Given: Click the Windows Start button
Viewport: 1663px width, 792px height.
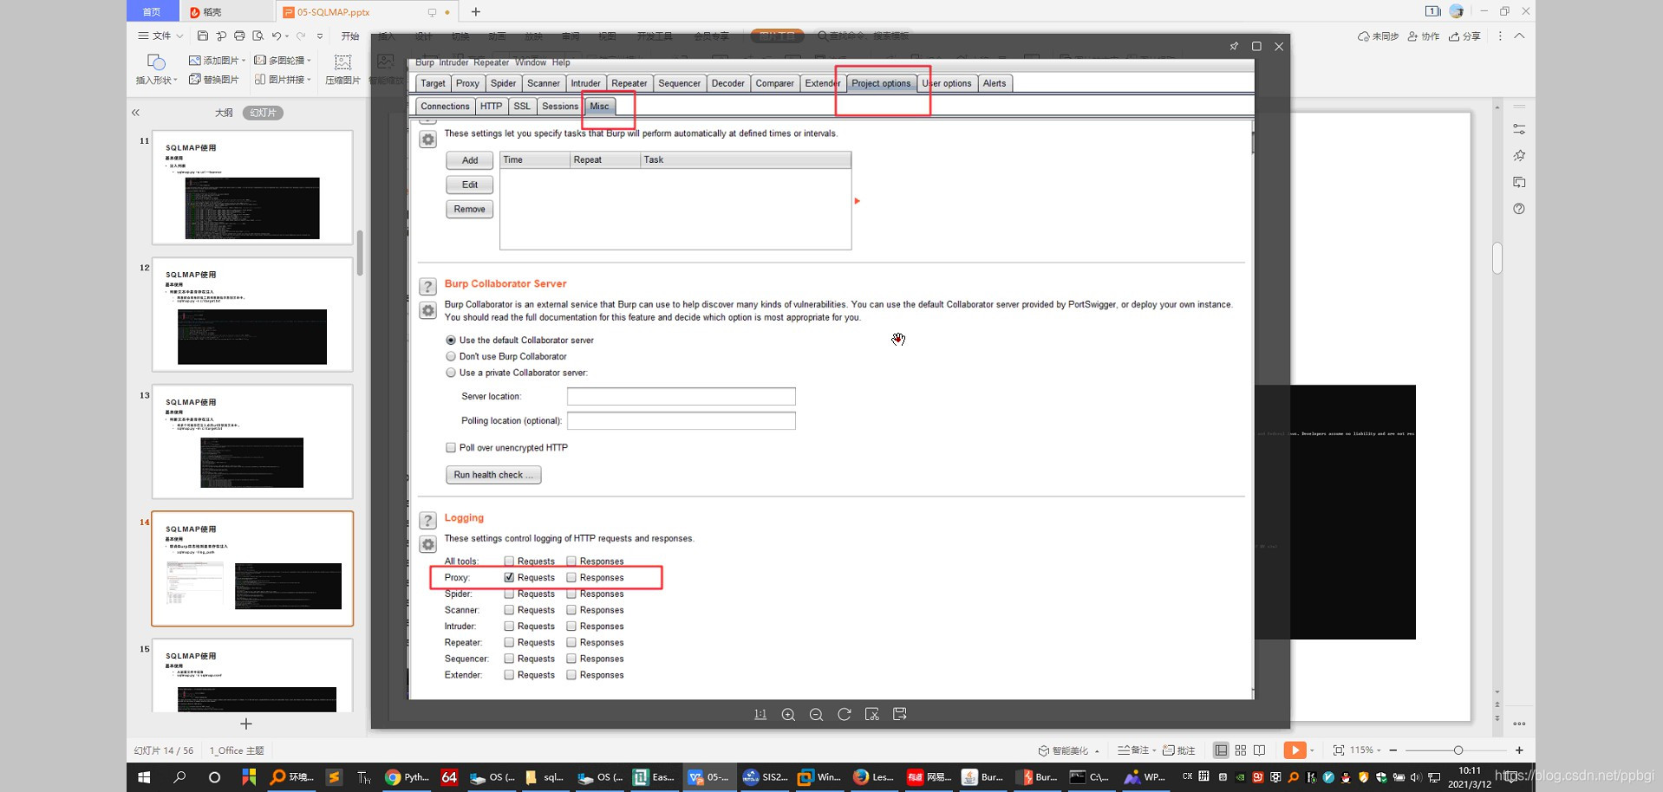Looking at the screenshot, I should click(x=144, y=777).
